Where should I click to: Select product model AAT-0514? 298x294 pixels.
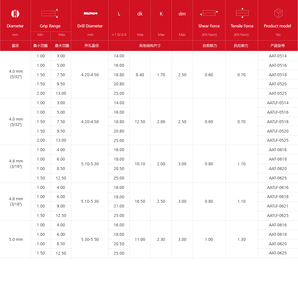278,56
